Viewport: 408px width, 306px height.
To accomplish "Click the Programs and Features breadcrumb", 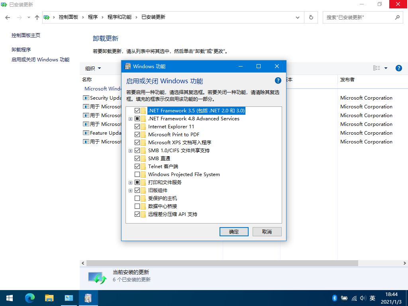I will (120, 17).
